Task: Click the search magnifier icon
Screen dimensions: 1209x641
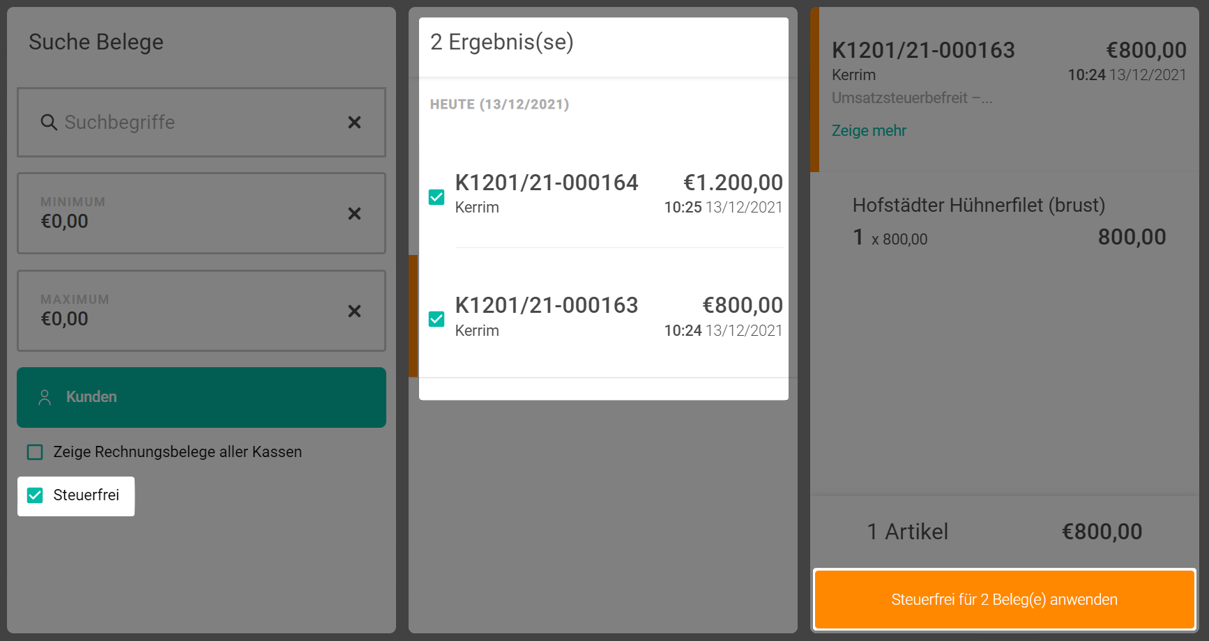Action: coord(48,123)
